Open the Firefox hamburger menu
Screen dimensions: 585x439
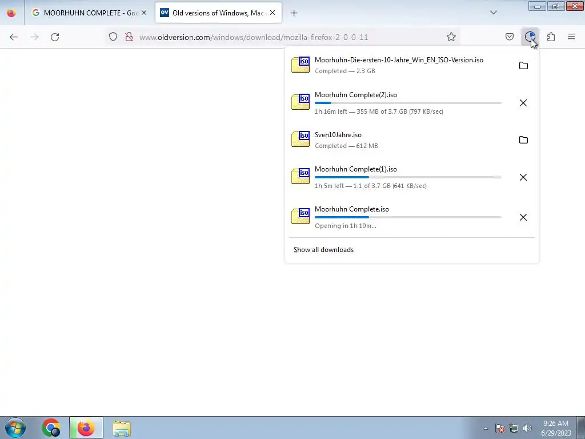(x=571, y=37)
